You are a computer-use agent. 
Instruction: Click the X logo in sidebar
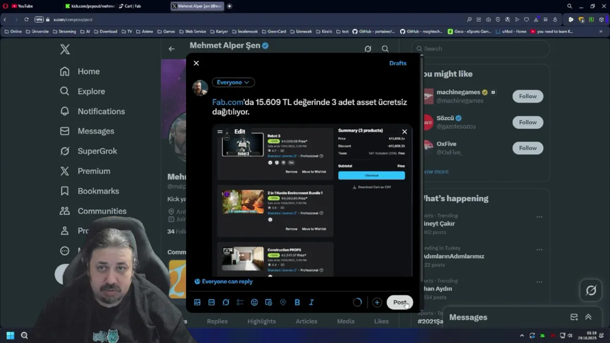point(65,49)
